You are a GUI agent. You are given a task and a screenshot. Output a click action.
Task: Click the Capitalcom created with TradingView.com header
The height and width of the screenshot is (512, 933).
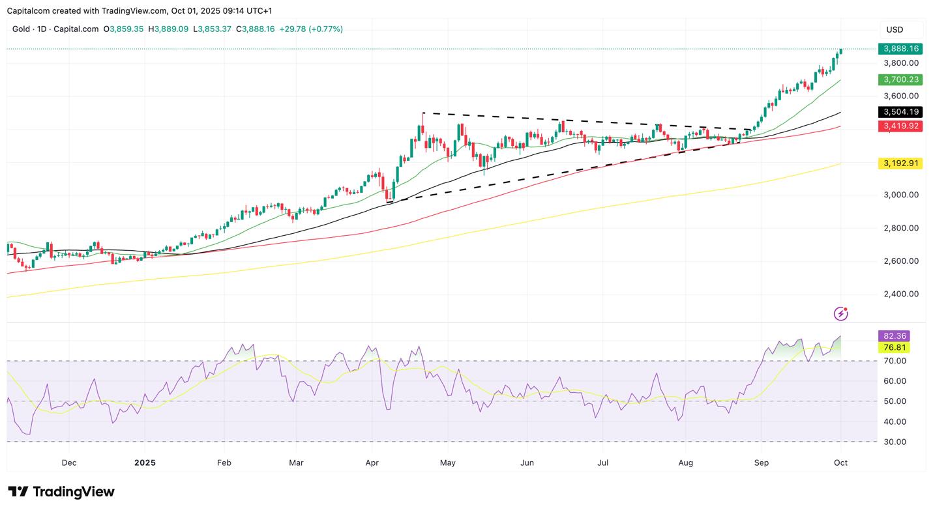tap(139, 11)
